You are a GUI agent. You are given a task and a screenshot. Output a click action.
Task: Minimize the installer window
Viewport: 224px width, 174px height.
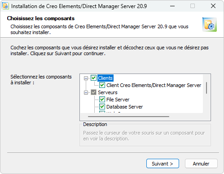pos(172,6)
